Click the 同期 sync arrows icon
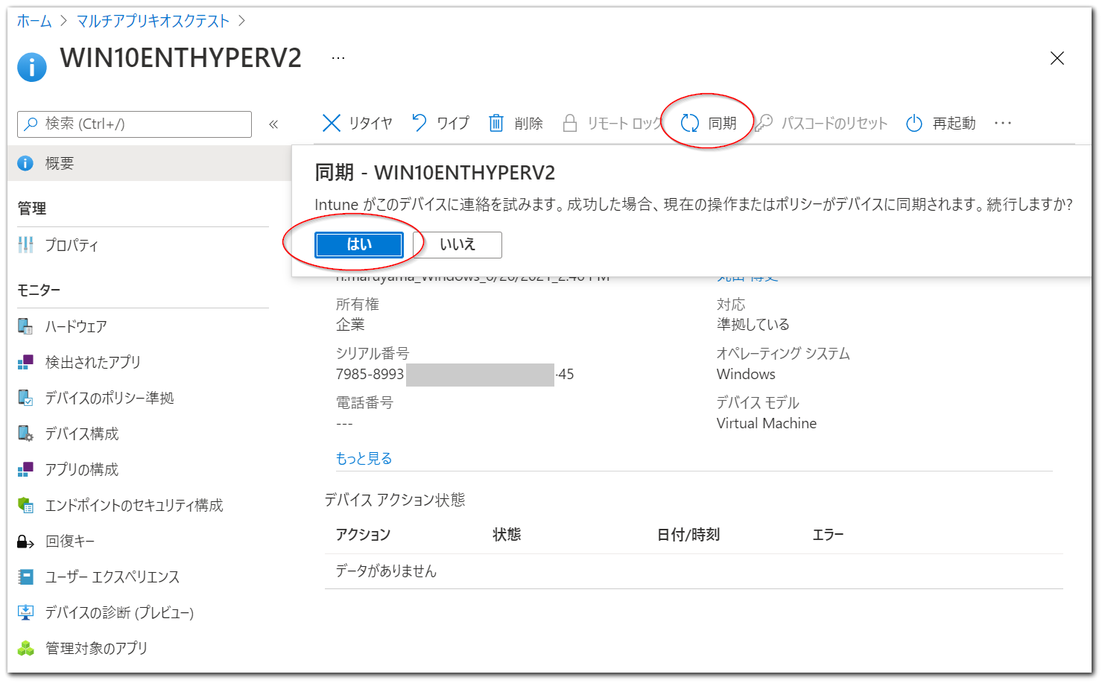The width and height of the screenshot is (1105, 686). pyautogui.click(x=690, y=123)
